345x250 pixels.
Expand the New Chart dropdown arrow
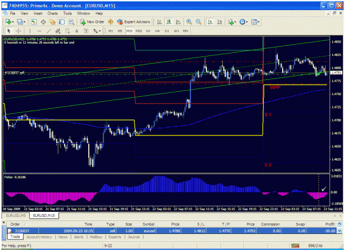[13, 22]
